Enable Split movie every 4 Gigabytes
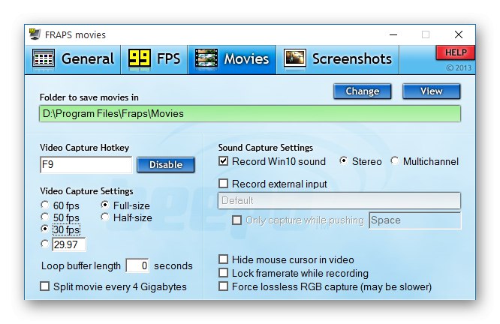 45,286
